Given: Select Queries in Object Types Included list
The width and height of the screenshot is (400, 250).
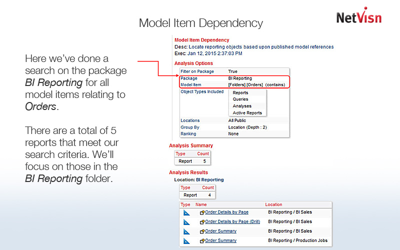Looking at the screenshot, I should pos(240,99).
